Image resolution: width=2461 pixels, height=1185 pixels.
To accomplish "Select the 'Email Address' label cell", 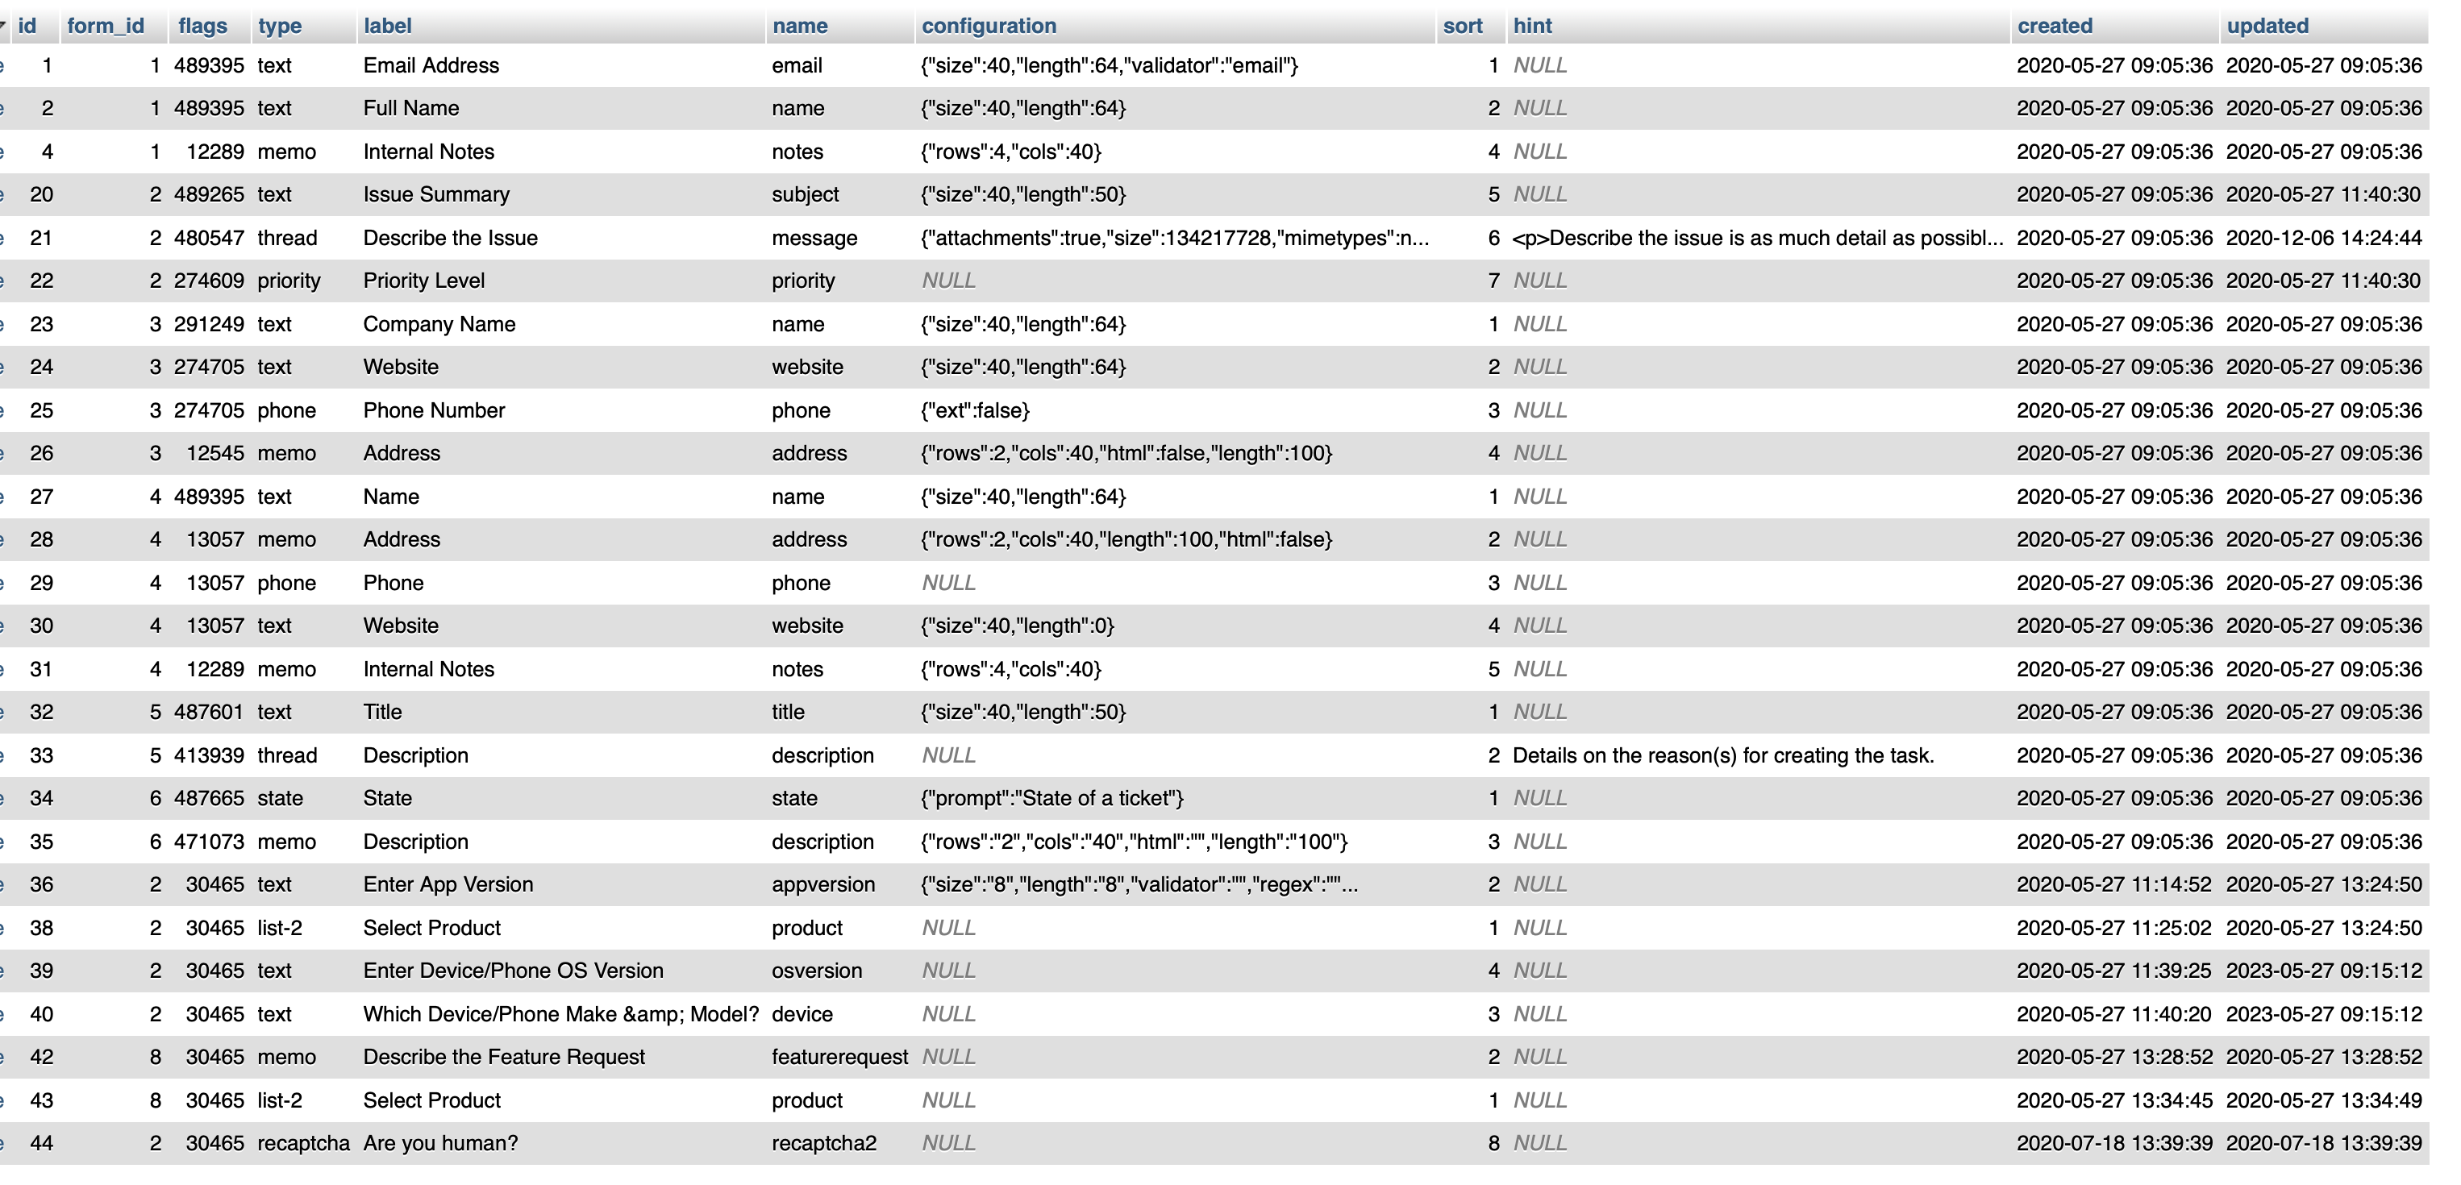I will tap(431, 65).
